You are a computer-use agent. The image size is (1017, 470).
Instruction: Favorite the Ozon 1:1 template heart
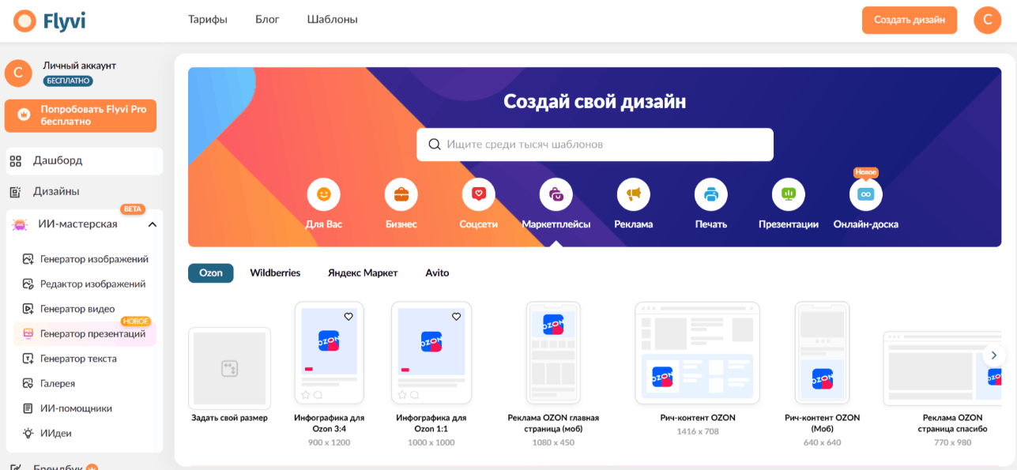pyautogui.click(x=456, y=316)
